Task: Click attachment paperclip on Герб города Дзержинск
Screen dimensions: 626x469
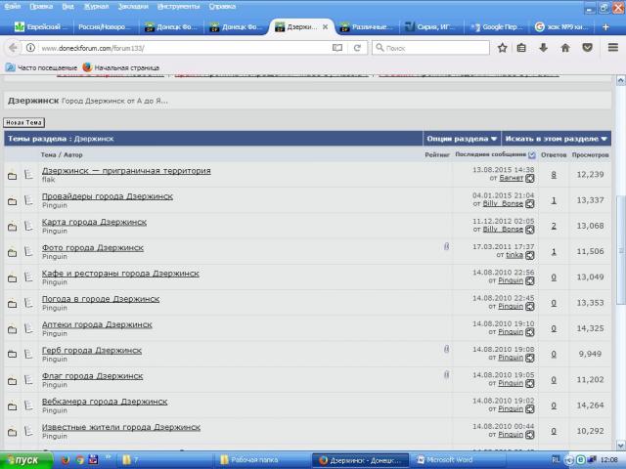Action: tap(446, 349)
